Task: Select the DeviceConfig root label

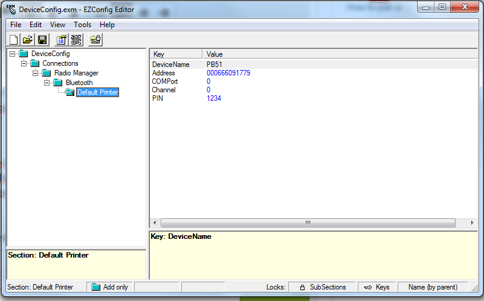Action: [x=51, y=54]
